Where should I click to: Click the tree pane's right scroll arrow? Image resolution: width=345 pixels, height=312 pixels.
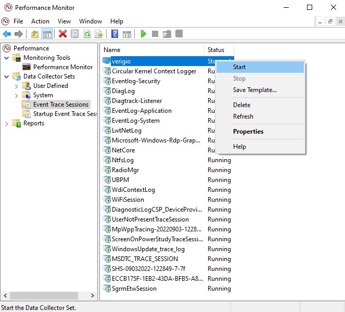tap(93, 295)
